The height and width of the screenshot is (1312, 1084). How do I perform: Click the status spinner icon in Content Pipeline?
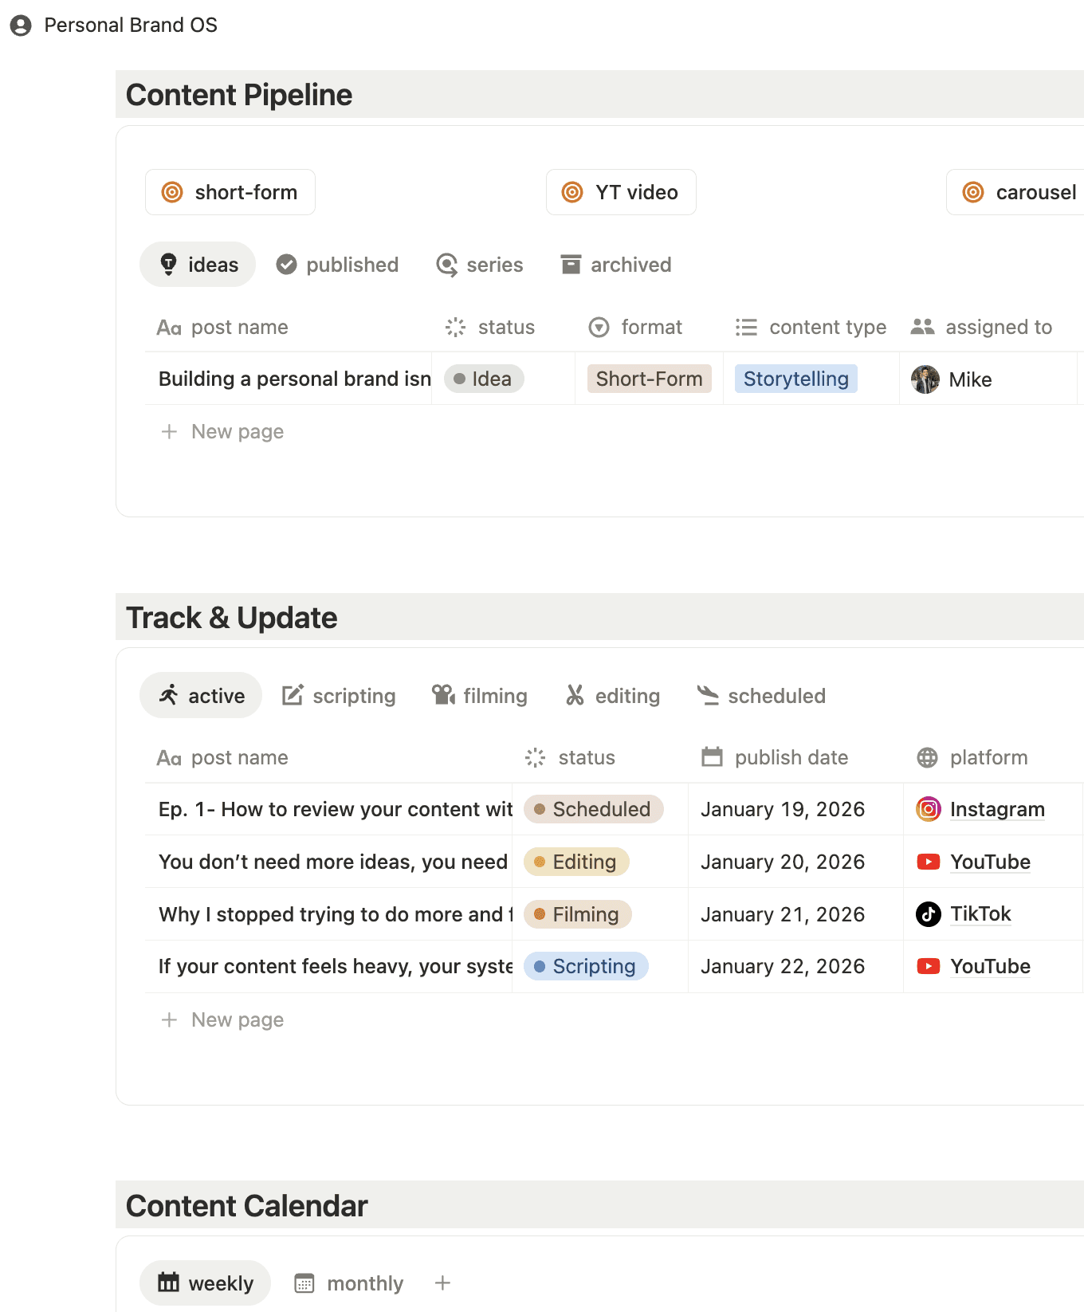coord(455,327)
